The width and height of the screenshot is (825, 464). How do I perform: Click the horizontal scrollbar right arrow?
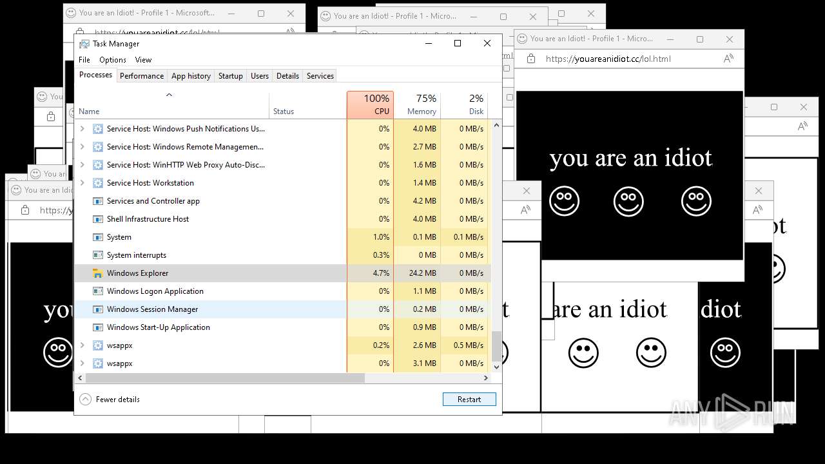pos(487,378)
